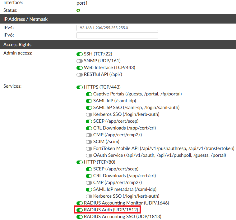Toggle HTTPS (TCP/443) service off
This screenshot has width=236, height=220.
pyautogui.click(x=80, y=87)
